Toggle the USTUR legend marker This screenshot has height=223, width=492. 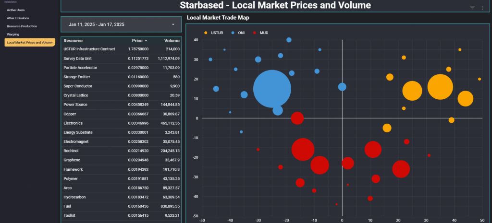pos(206,33)
